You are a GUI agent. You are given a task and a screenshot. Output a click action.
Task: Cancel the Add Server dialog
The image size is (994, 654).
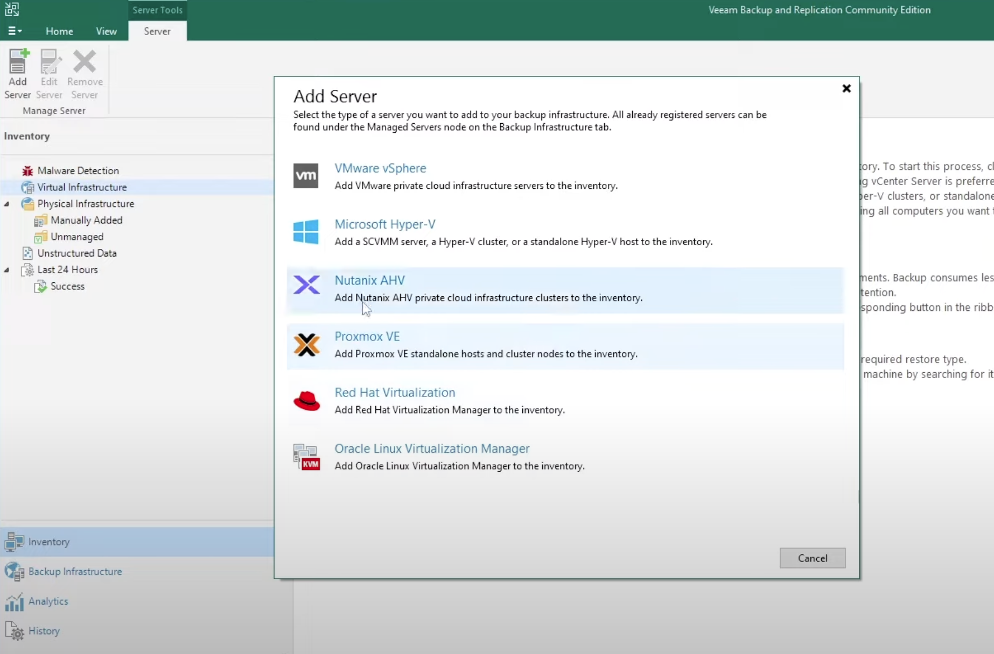(813, 558)
